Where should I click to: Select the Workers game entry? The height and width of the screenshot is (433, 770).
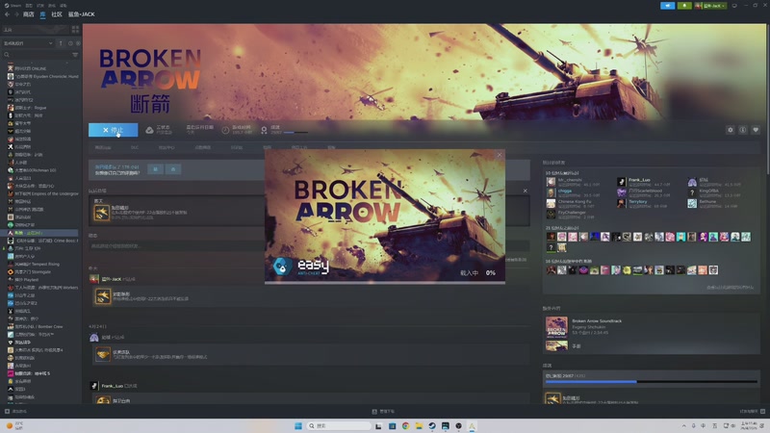42,287
